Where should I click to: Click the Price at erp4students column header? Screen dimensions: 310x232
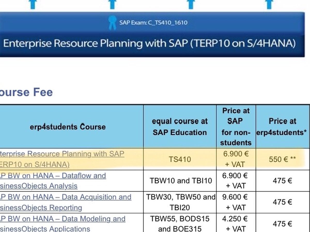pos(282,127)
